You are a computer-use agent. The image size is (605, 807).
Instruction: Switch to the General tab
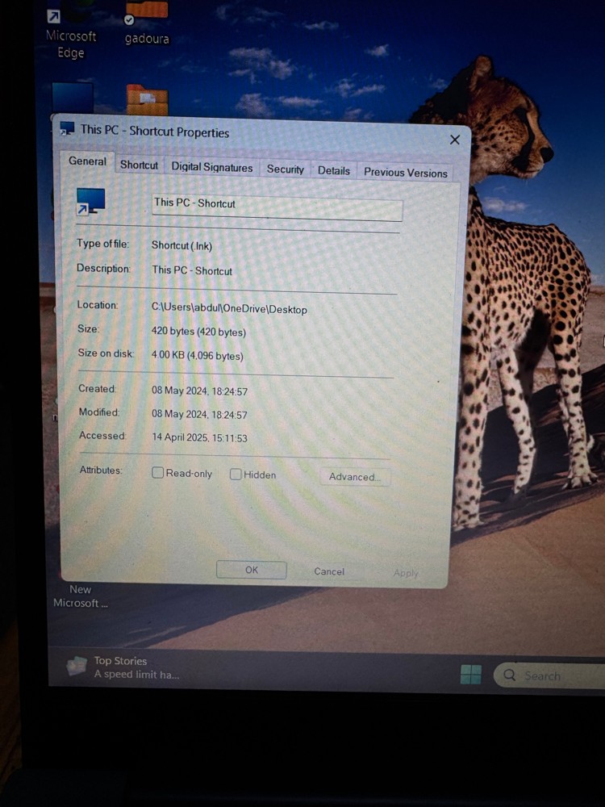point(87,161)
